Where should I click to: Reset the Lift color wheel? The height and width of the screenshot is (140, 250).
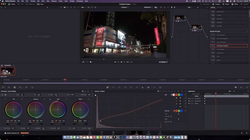[22, 99]
